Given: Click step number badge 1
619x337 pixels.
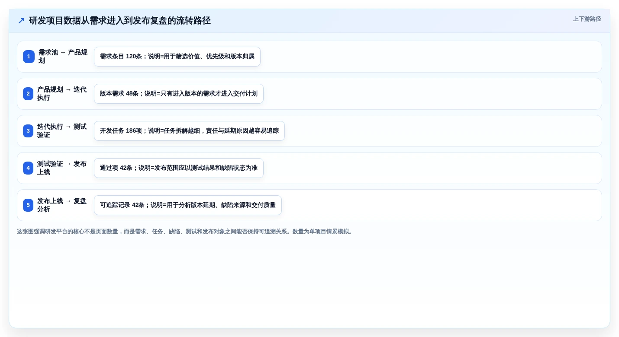Looking at the screenshot, I should (29, 57).
